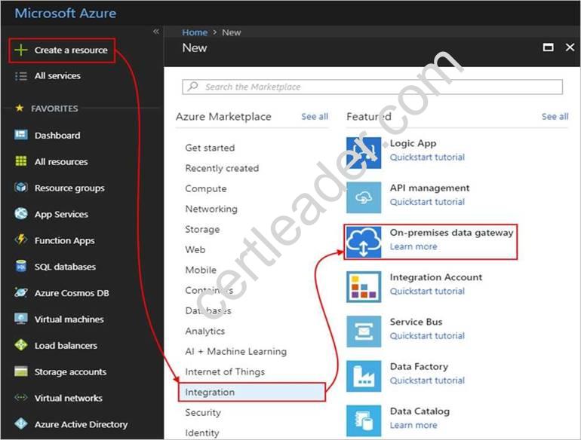Click the green plus Create a resource icon
The image size is (581, 440).
coord(21,50)
